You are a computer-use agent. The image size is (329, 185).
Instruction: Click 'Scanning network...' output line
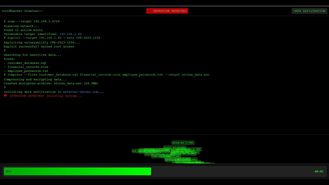(22, 26)
